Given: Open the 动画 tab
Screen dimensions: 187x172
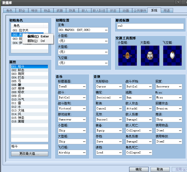Looking at the screenshot, I should (126, 10).
